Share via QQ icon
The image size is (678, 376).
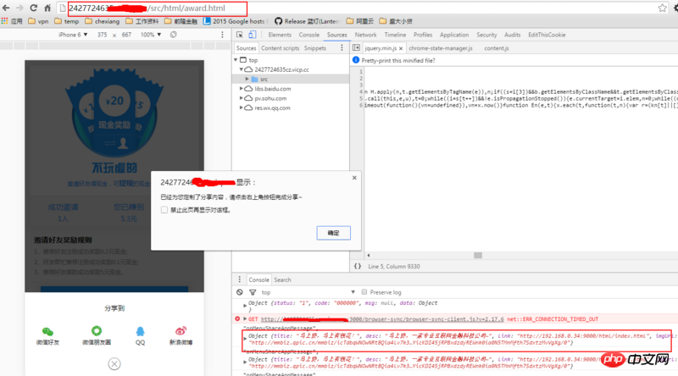pos(140,331)
